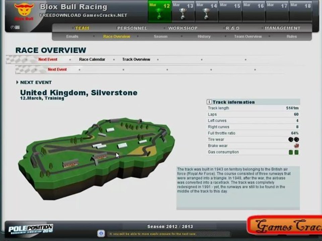Screen dimensions: 322x241
Task: Open the mail envelope icon under the logo
Action: (x=17, y=27)
